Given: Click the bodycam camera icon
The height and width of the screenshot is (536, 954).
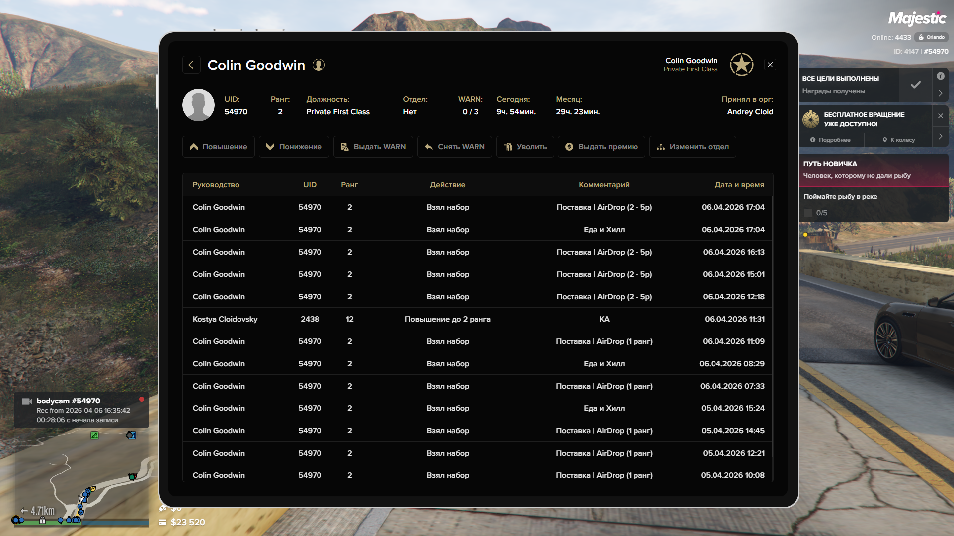Looking at the screenshot, I should 27,401.
